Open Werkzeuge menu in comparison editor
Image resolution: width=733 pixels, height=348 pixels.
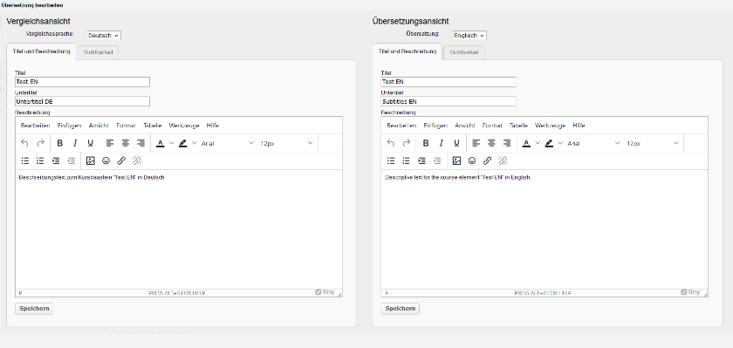[184, 126]
